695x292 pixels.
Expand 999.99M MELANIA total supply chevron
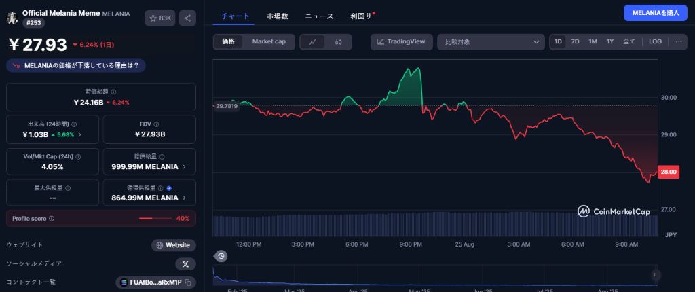(184, 167)
